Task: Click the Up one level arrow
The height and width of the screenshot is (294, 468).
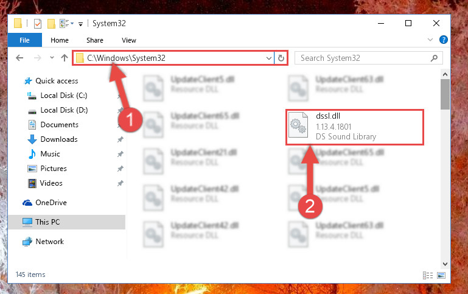Action: 65,58
